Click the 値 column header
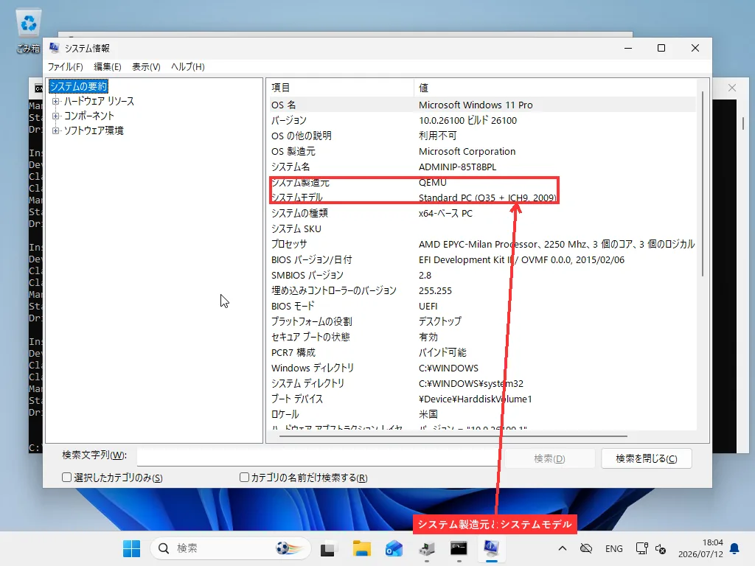This screenshot has height=566, width=755. tap(554, 88)
